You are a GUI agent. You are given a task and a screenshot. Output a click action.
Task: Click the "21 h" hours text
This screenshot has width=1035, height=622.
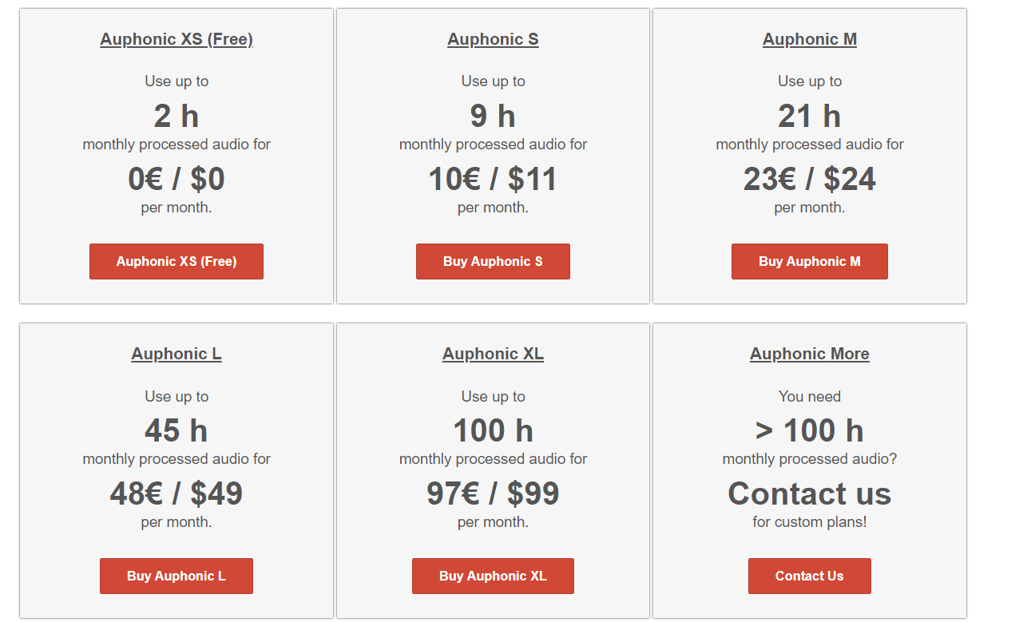(809, 117)
